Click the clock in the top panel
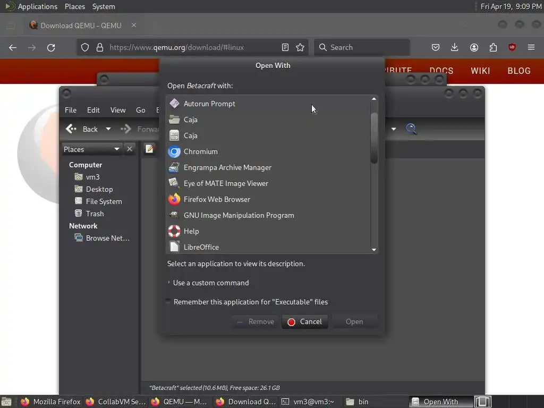544x408 pixels. pos(511,6)
